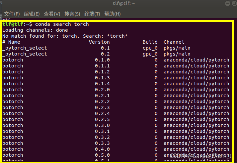Viewport: 237px width, 163px height.
Task: Open the 搜索(S) menu
Action: click(x=72, y=14)
